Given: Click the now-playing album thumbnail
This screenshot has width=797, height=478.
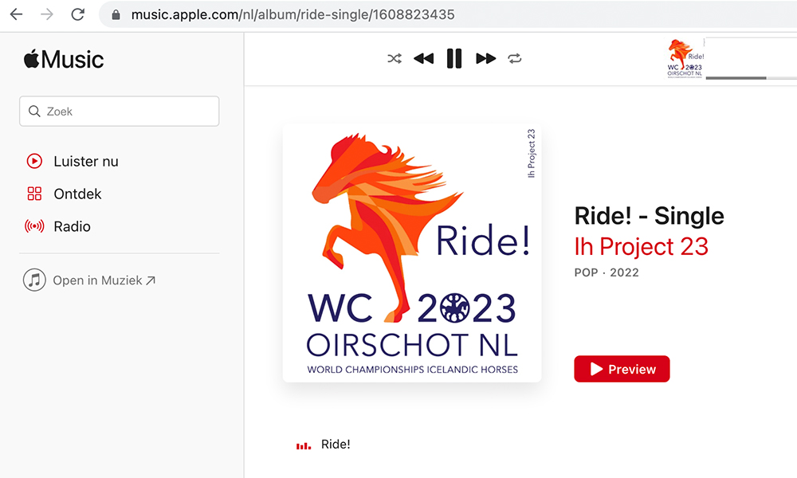Looking at the screenshot, I should point(685,58).
